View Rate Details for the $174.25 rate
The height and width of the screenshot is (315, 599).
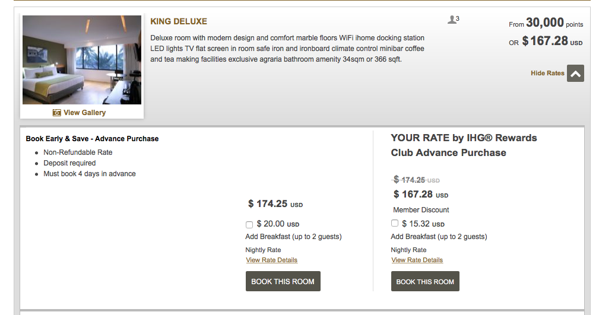point(271,260)
